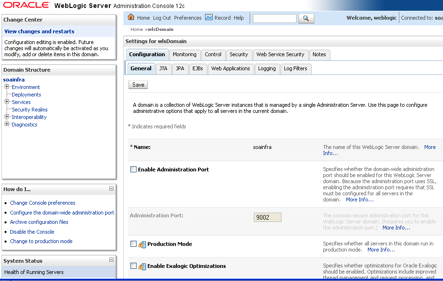Click Health of Running Servers heading

tap(34, 272)
